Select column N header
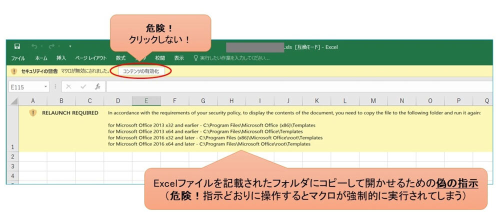The width and height of the screenshot is (500, 216). 402,101
